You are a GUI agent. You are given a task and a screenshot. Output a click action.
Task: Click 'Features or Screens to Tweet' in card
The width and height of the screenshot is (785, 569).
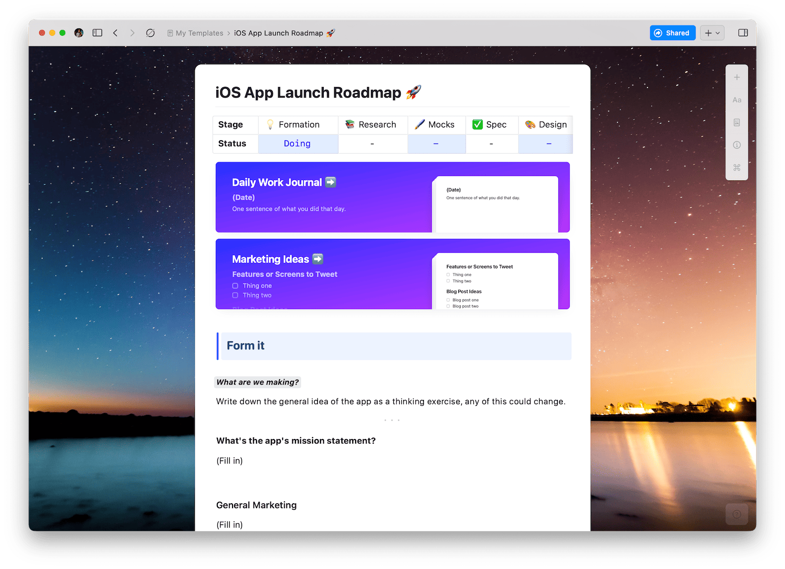285,274
